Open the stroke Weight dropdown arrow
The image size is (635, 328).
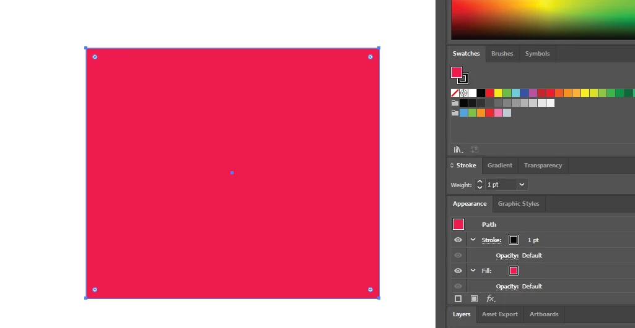(522, 185)
